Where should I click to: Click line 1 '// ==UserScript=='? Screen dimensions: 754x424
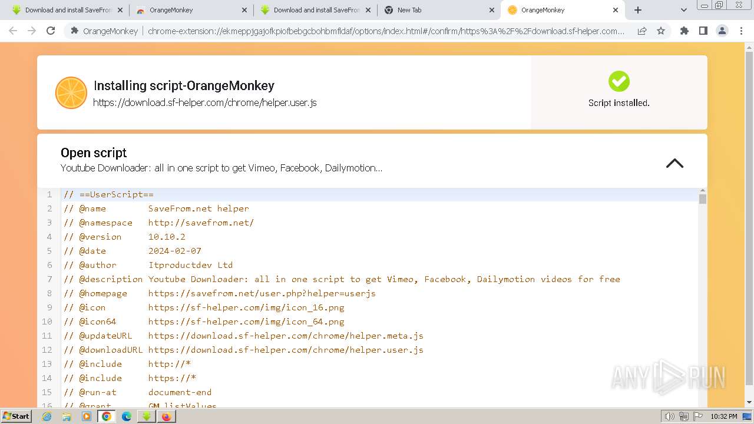click(108, 194)
